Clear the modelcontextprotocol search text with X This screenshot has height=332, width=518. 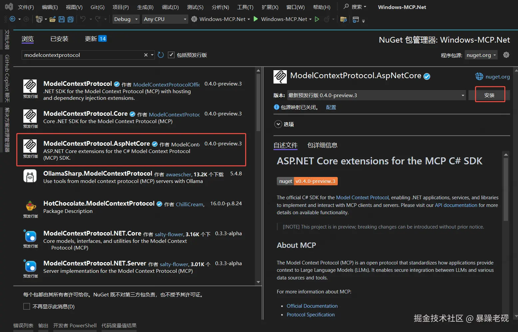pyautogui.click(x=146, y=55)
